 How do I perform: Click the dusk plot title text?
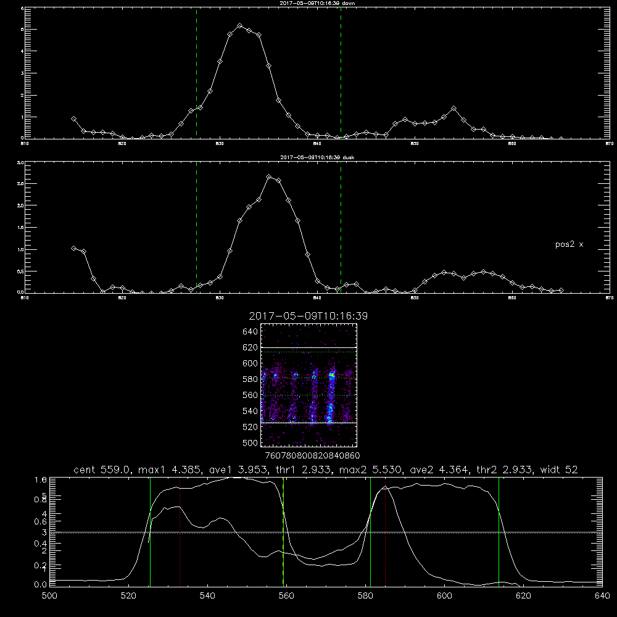click(x=317, y=157)
